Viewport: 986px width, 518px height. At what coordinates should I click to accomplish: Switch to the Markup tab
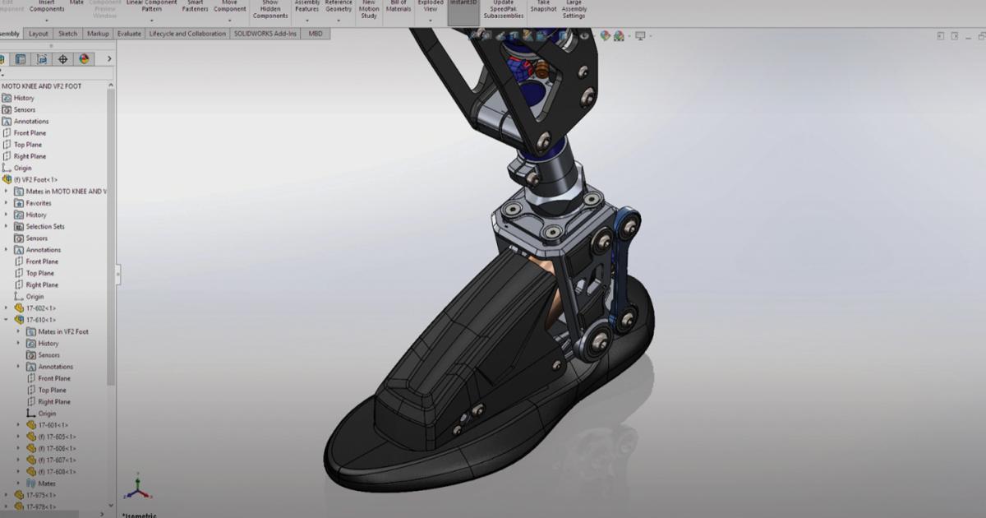pyautogui.click(x=99, y=34)
